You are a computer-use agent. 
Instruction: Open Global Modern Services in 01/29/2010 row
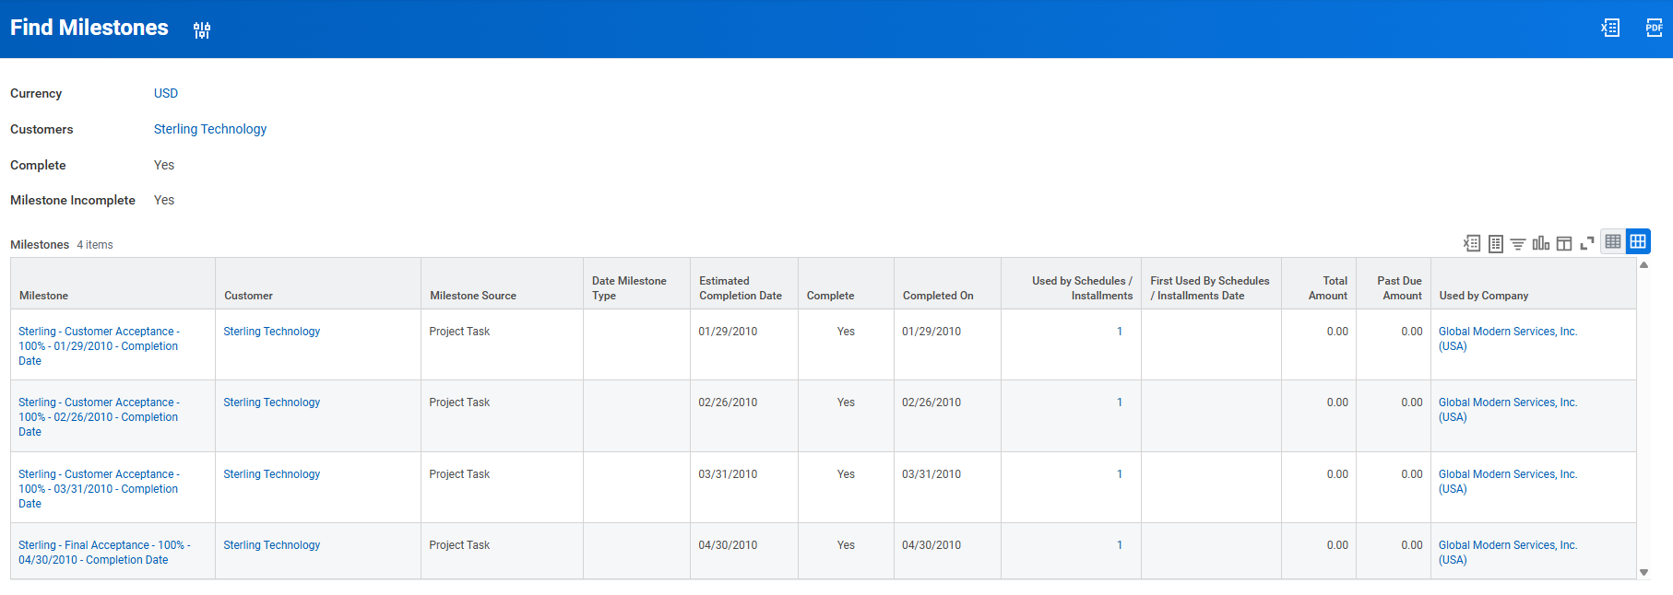pyautogui.click(x=1508, y=339)
